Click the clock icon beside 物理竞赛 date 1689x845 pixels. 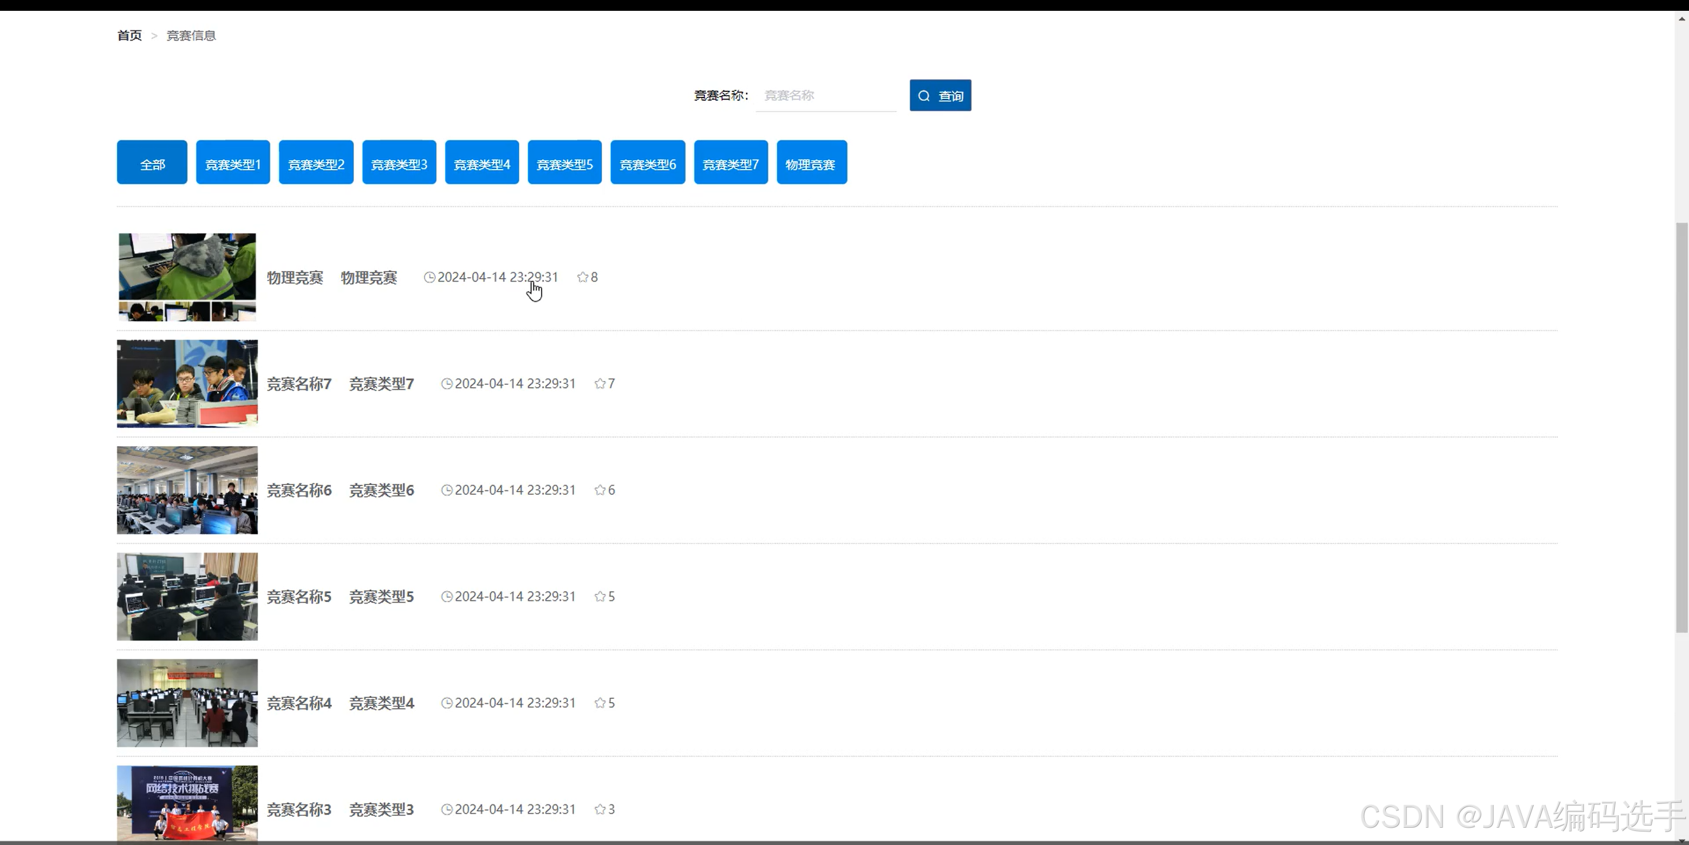(429, 277)
